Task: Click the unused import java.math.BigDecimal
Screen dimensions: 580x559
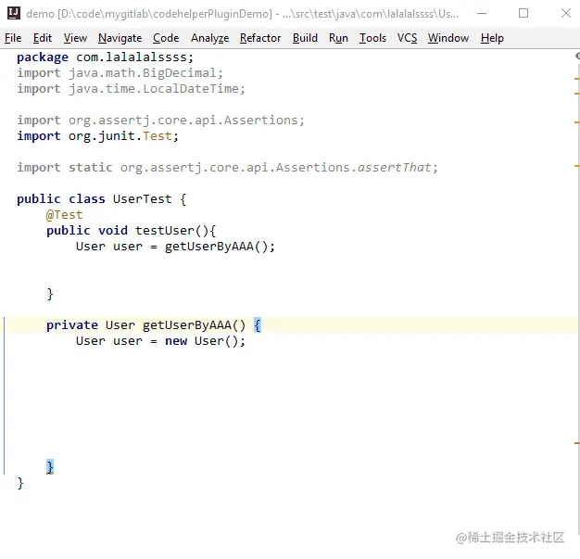Action: (x=120, y=73)
